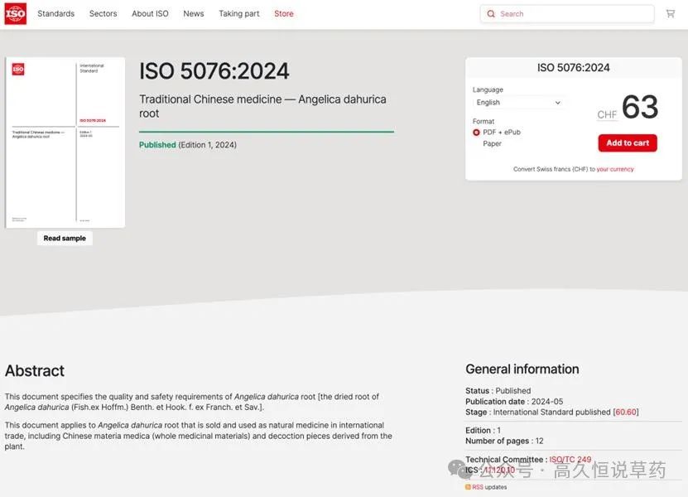Viewport: 688px width, 497px height.
Task: Click the General information heading
Action: point(522,369)
